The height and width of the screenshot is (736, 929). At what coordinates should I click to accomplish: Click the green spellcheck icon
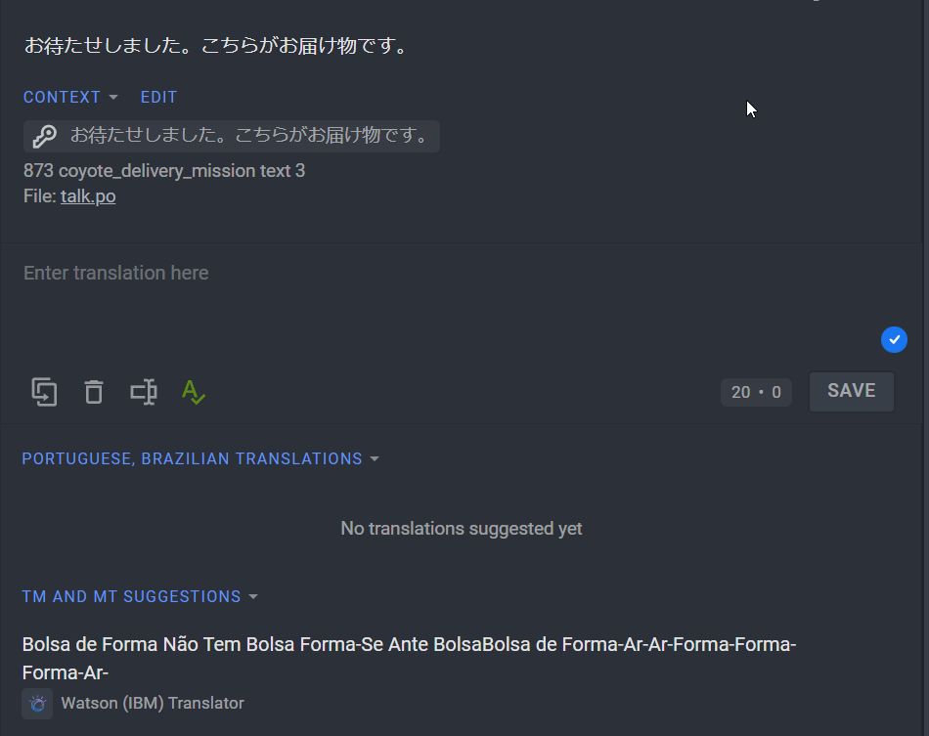[194, 392]
